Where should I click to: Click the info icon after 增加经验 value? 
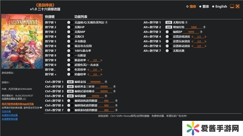click(204, 27)
